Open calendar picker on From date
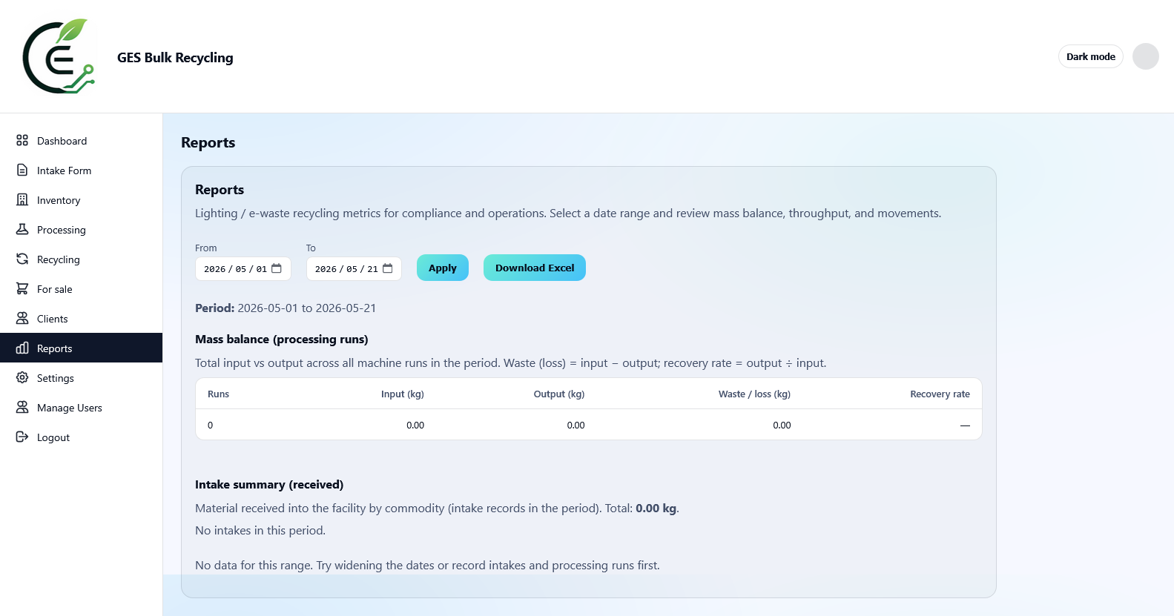Image resolution: width=1174 pixels, height=616 pixels. [277, 268]
